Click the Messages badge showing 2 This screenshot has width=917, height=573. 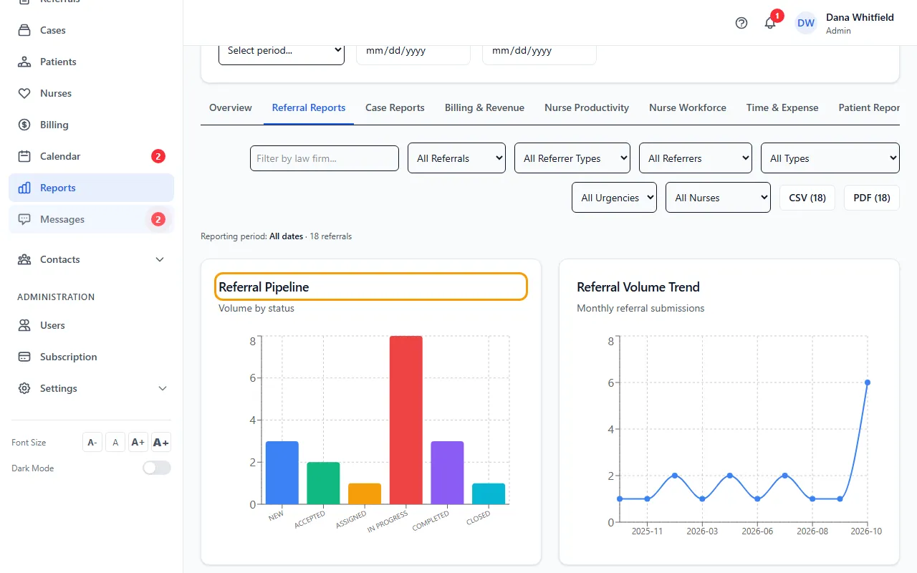pos(158,219)
